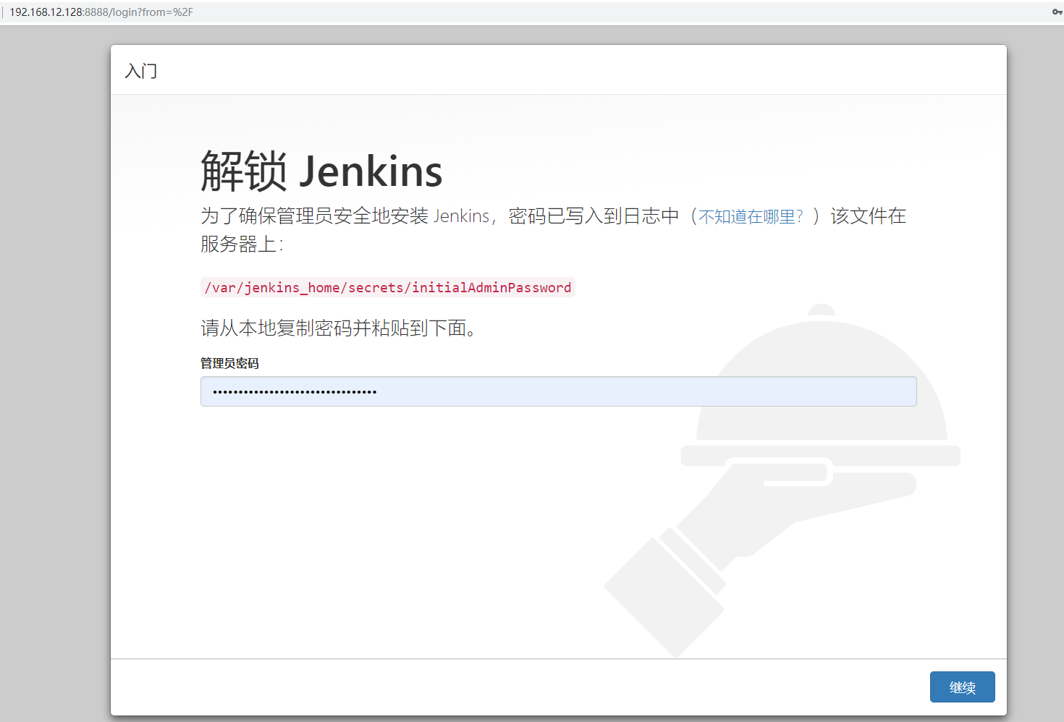Click the 解锁 Jenkins heading
Screen dimensions: 1064x722
[321, 171]
